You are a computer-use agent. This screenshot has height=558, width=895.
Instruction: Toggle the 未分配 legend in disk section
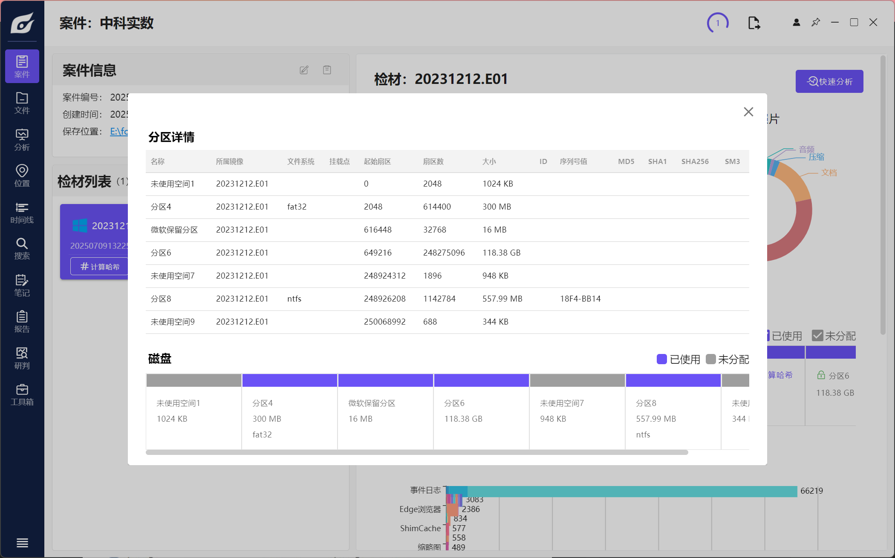[727, 359]
